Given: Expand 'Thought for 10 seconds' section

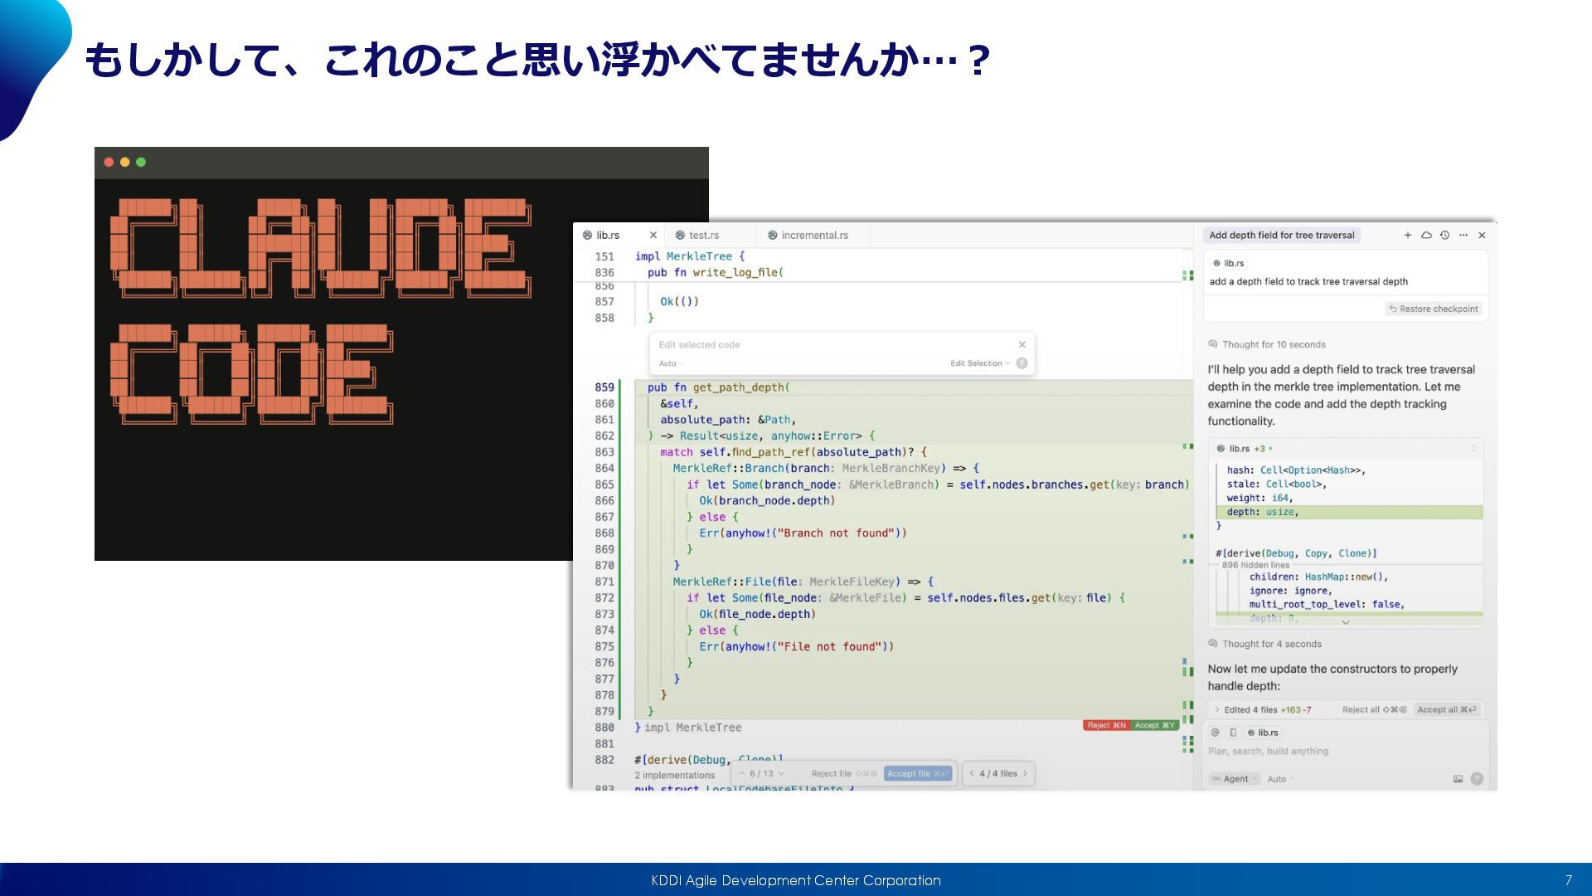Looking at the screenshot, I should [1267, 344].
